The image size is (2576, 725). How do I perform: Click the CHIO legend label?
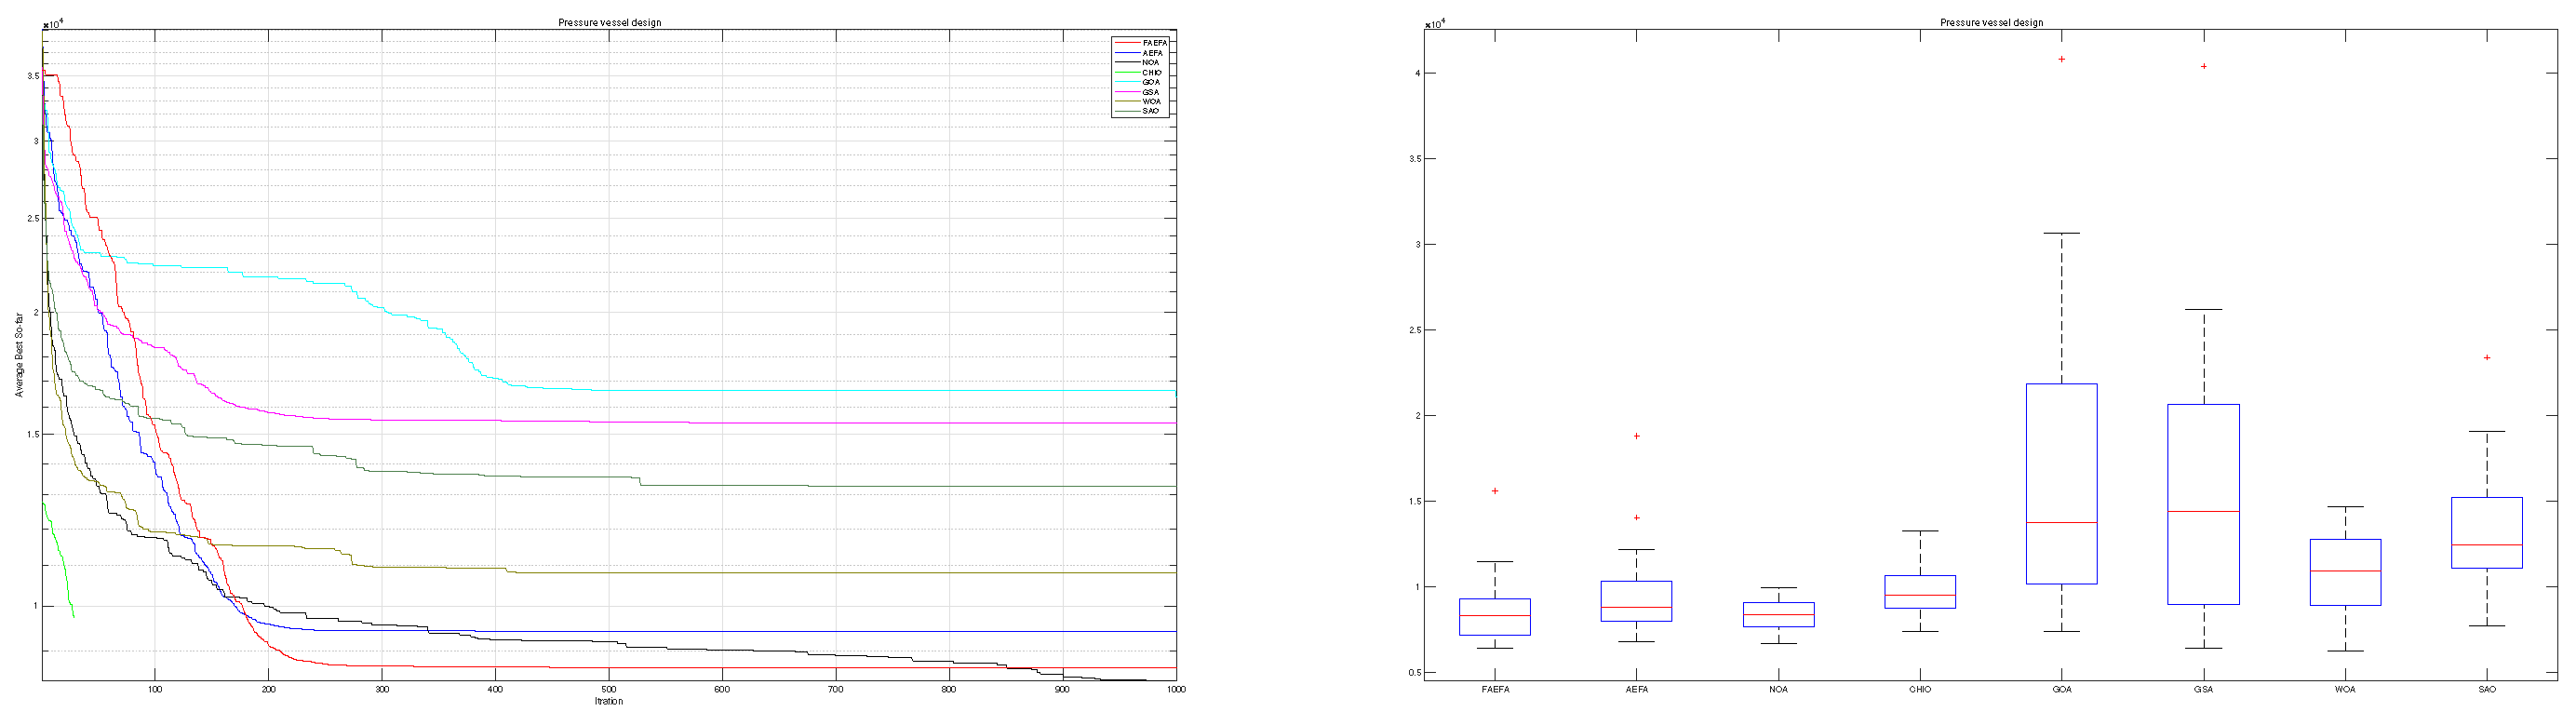[1152, 73]
